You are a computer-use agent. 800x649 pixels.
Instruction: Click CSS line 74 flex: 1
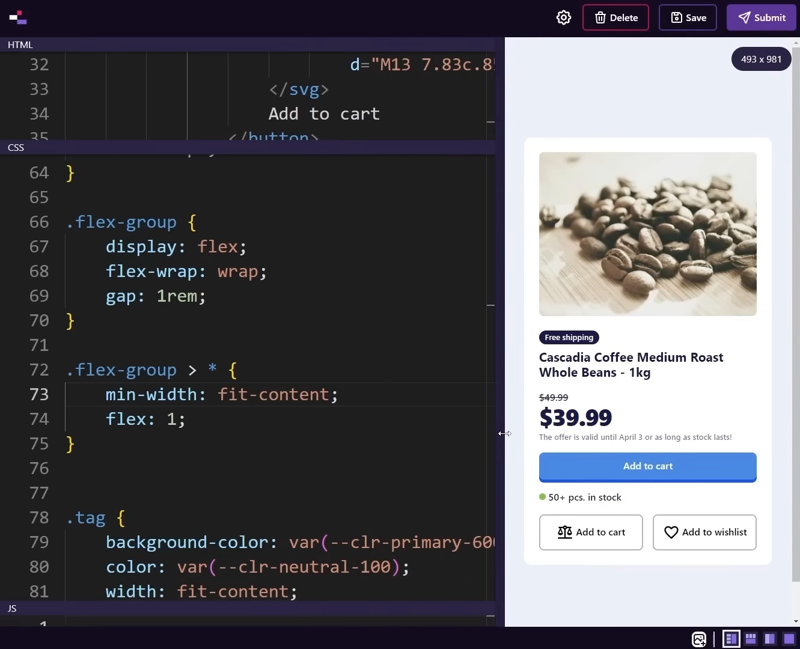[x=145, y=419]
